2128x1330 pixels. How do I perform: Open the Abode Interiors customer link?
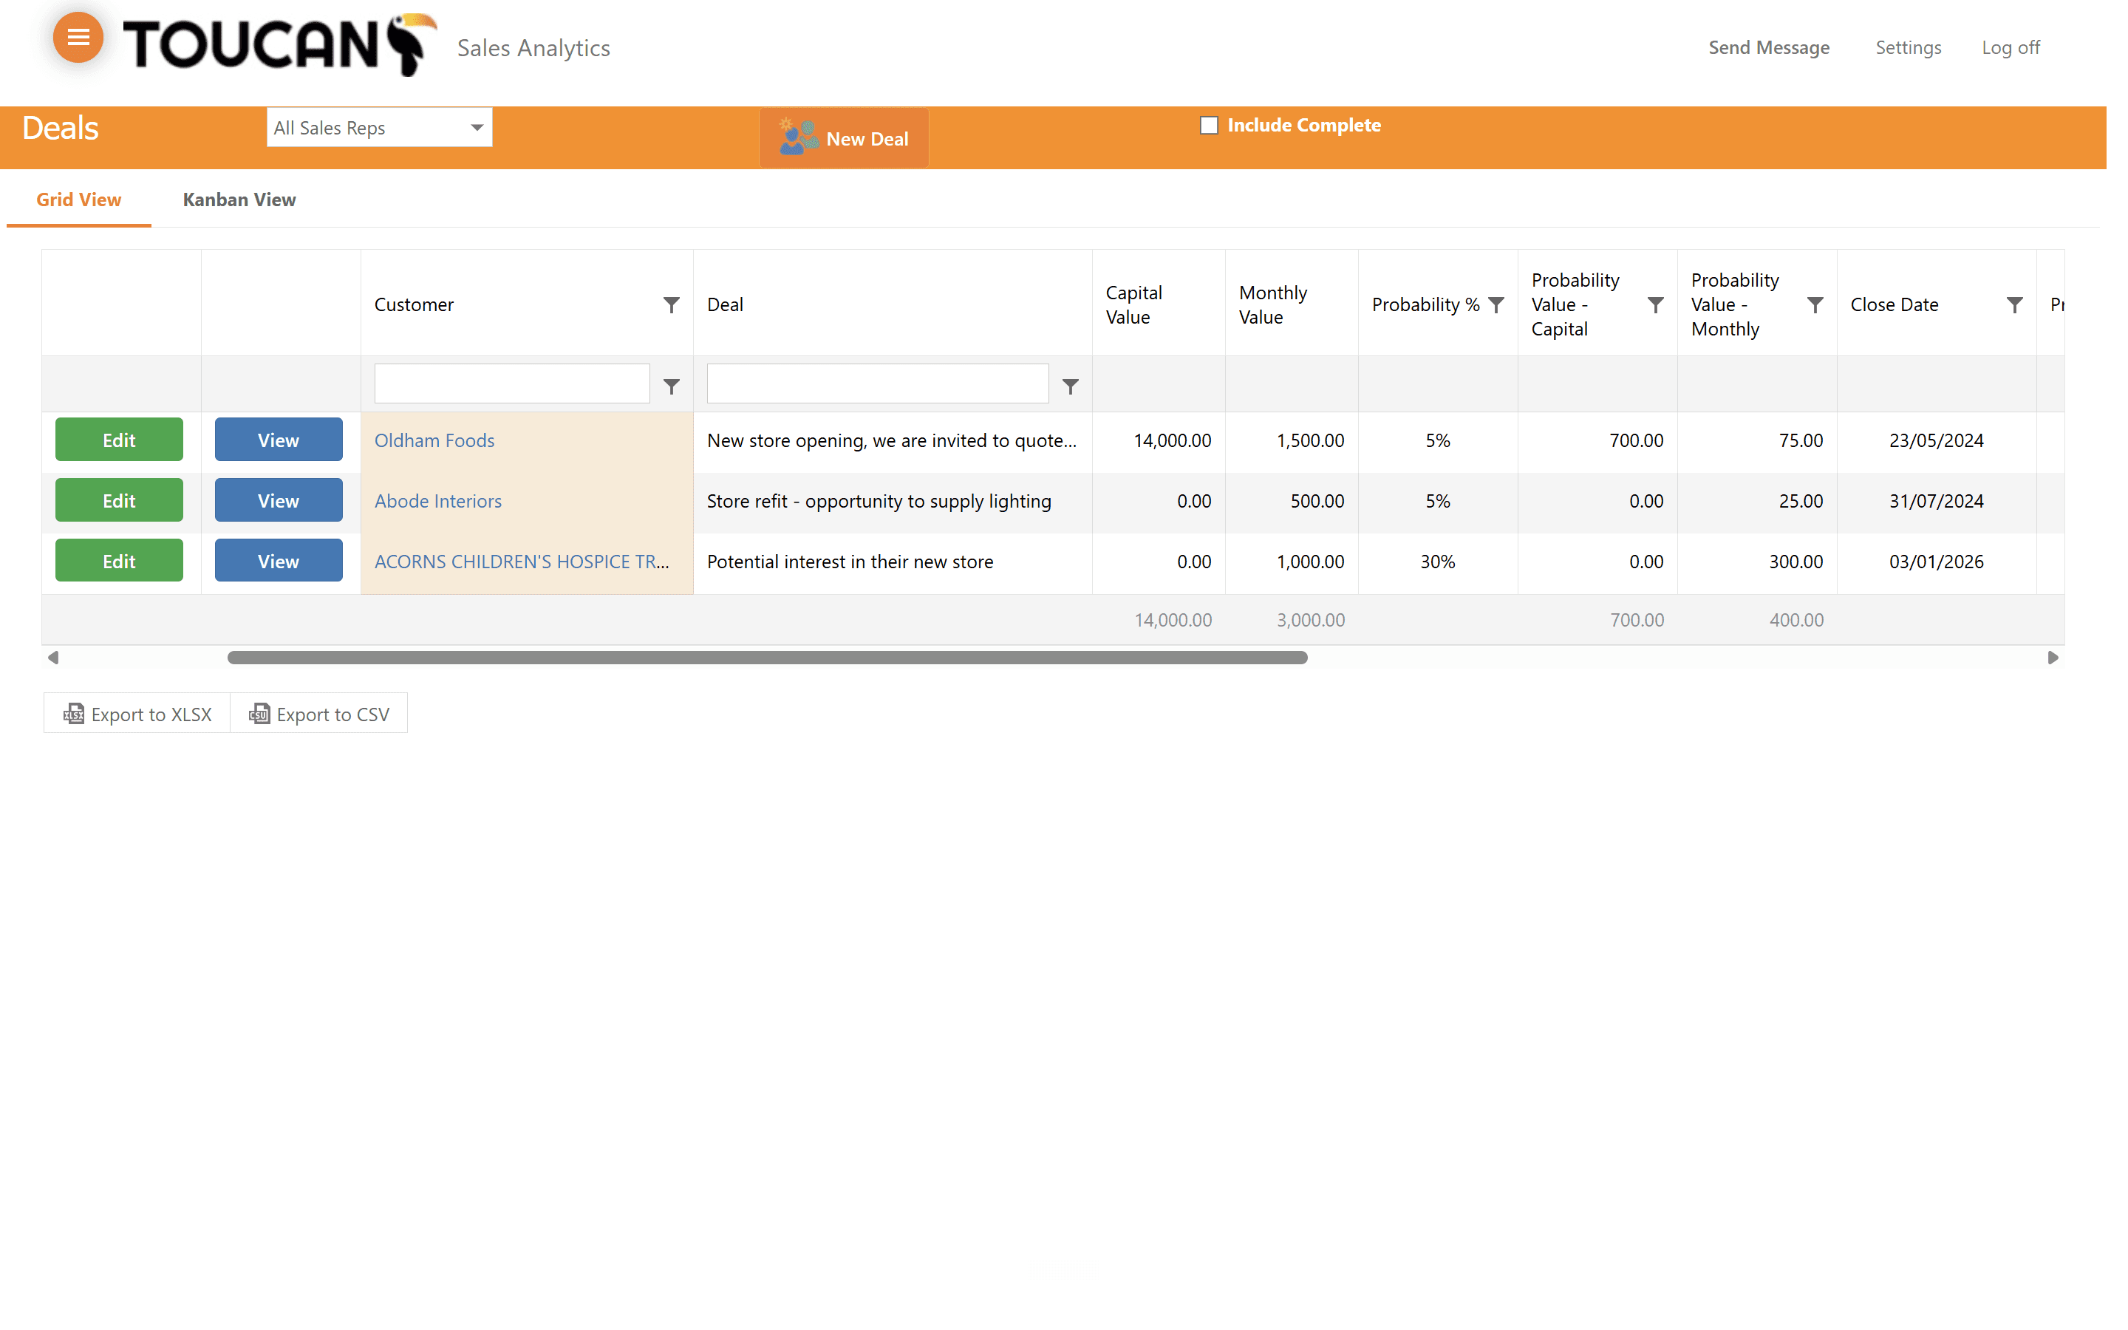438,500
